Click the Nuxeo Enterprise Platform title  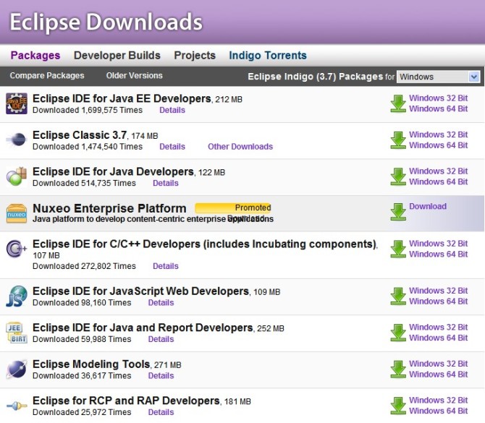point(109,208)
